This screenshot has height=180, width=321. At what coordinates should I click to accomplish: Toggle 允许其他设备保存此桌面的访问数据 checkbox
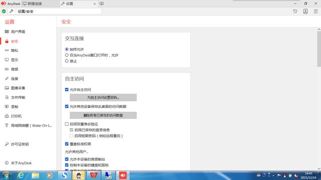(x=67, y=106)
